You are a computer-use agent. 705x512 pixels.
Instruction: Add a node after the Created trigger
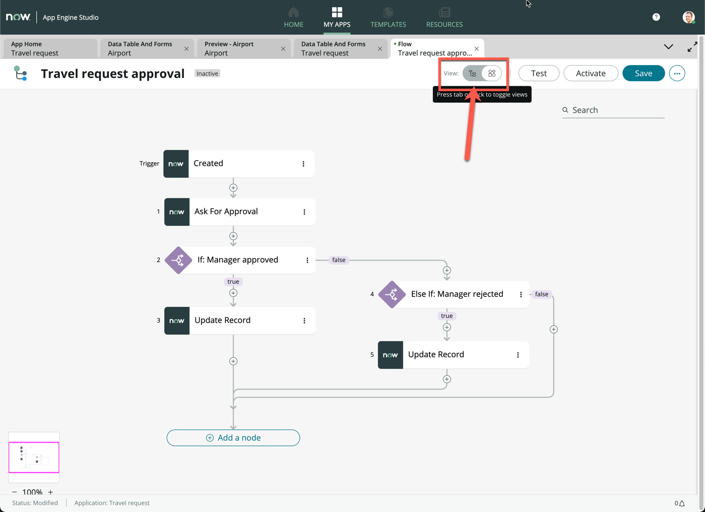(233, 188)
